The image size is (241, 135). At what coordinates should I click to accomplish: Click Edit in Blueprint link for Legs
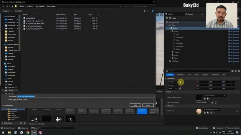point(233,55)
